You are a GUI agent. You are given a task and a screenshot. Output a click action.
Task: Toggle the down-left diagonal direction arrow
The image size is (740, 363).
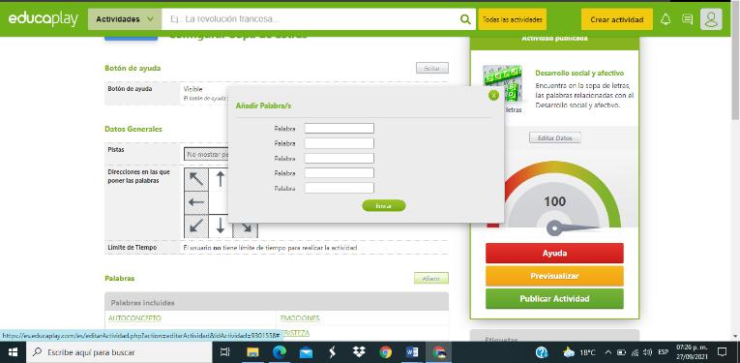[x=196, y=227]
